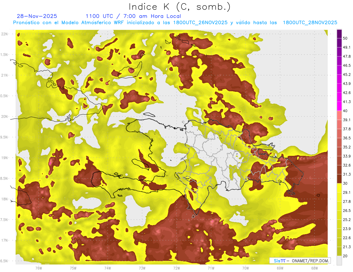
Task: Select the '28-Nov-2025' date text
Action: 37,16
